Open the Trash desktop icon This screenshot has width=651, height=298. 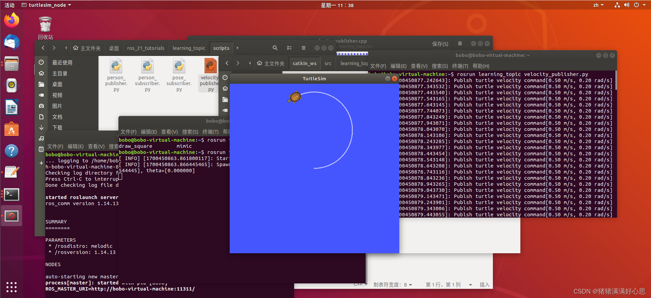tap(45, 28)
